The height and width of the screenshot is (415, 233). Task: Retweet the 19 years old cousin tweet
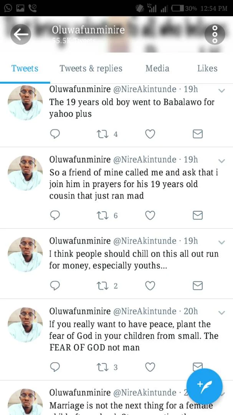(x=102, y=215)
